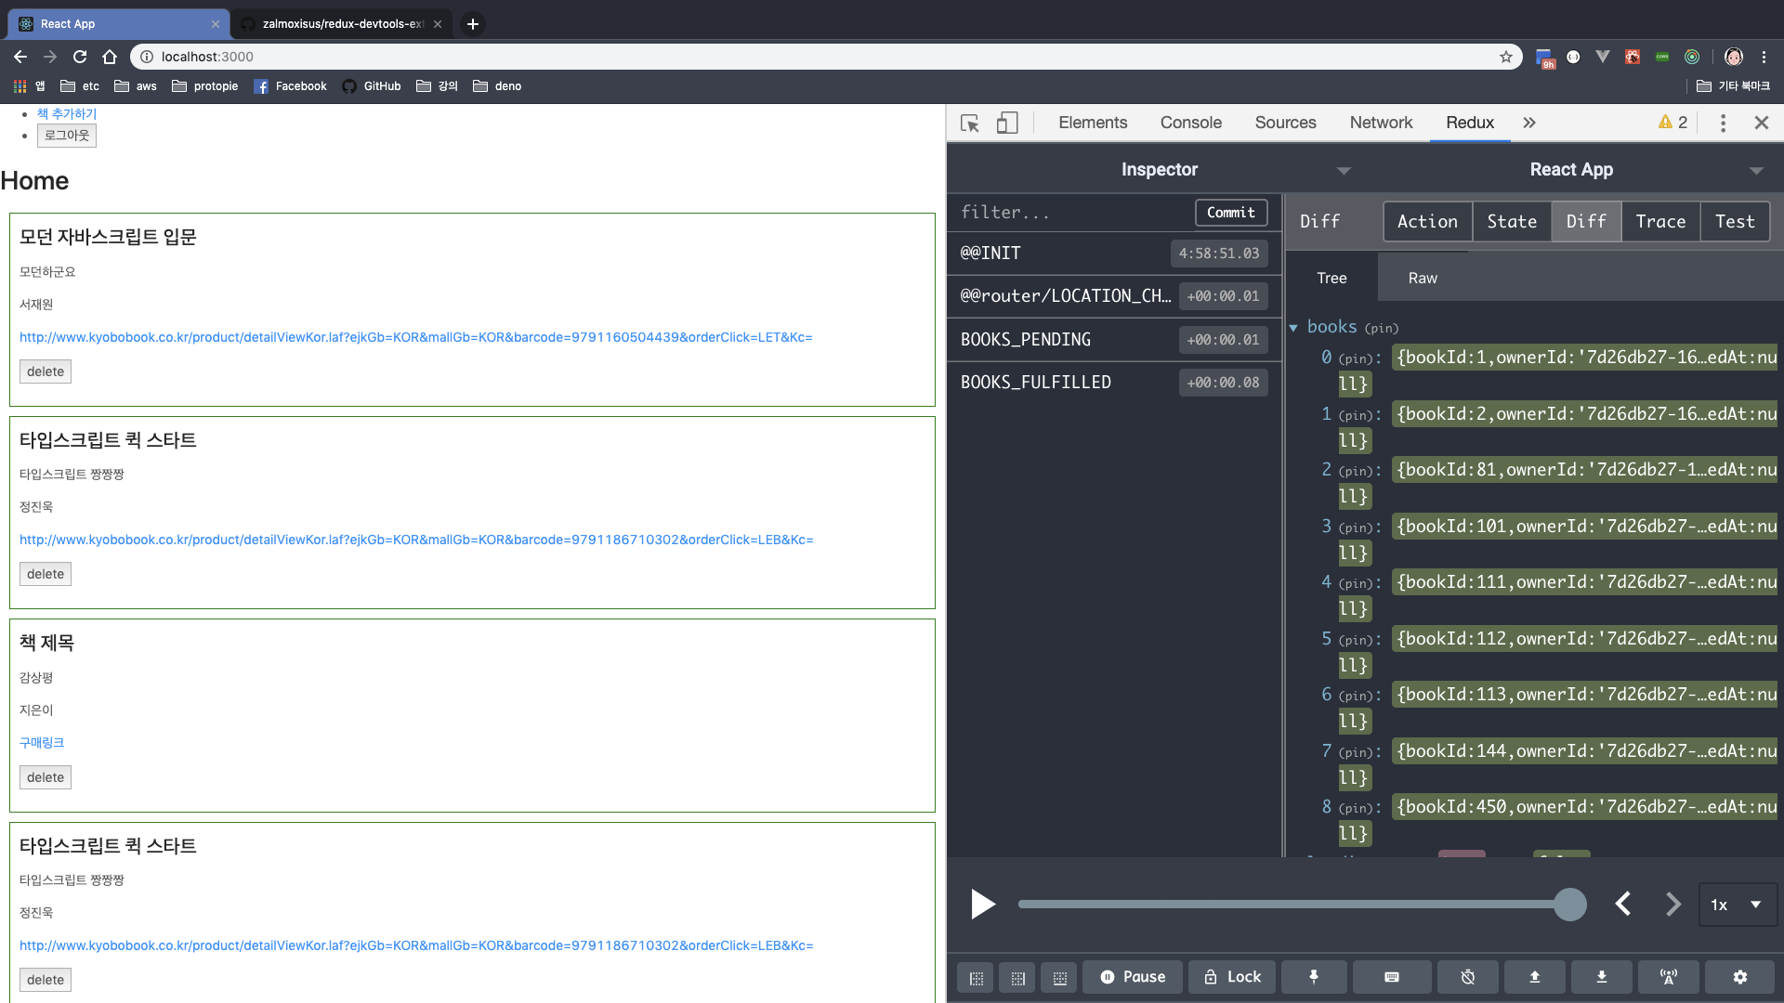Image resolution: width=1784 pixels, height=1003 pixels.
Task: Toggle the Lock changes button
Action: pos(1232,977)
